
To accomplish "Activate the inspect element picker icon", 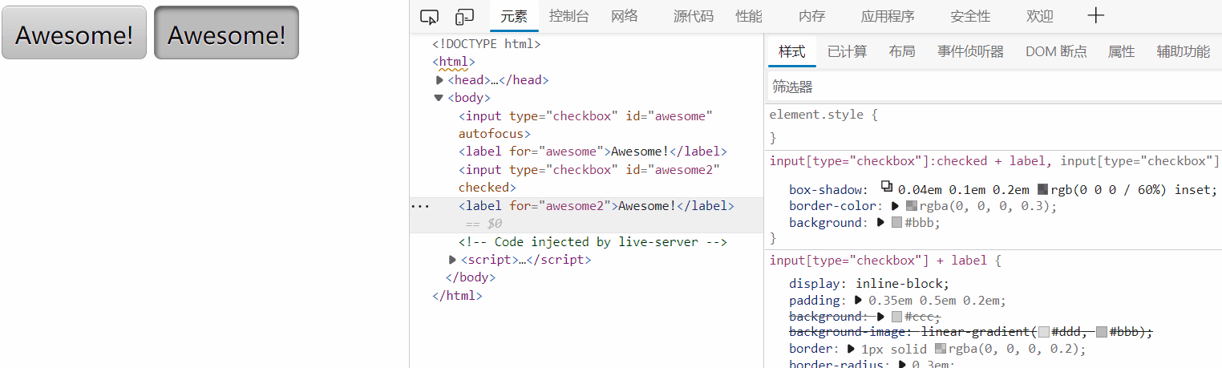I will 430,16.
